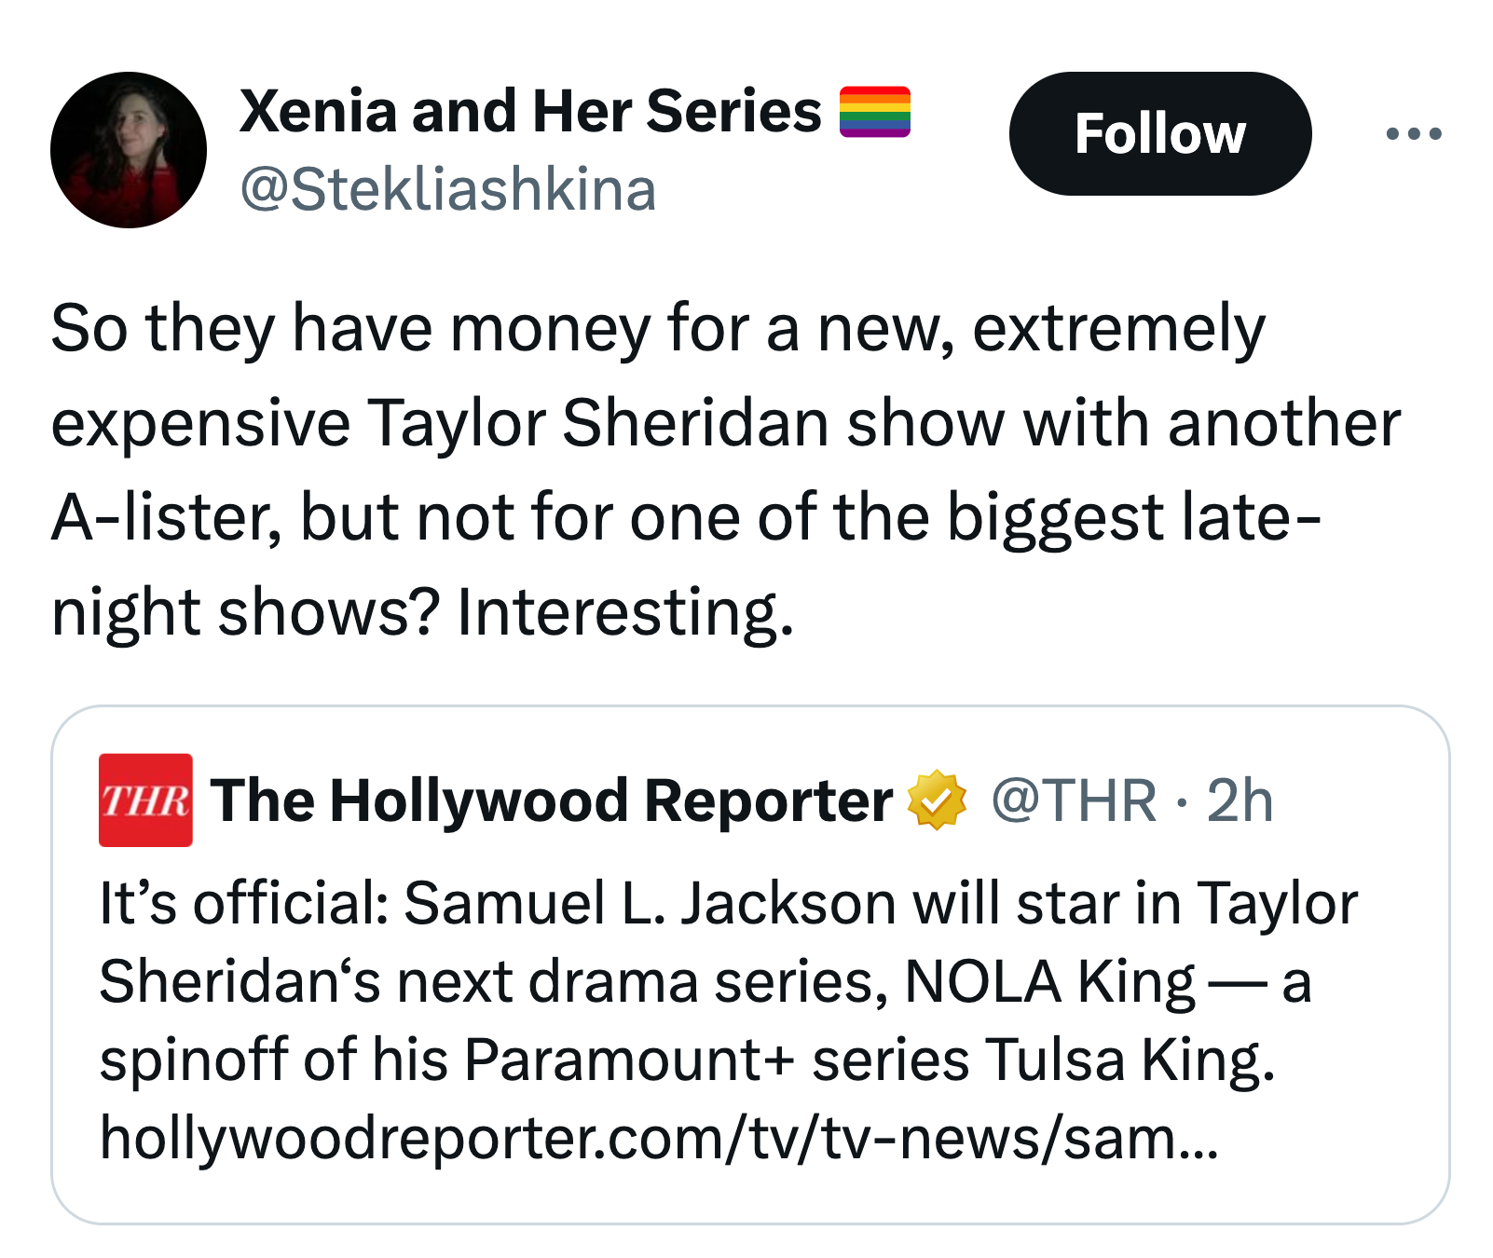Click "Tulsa King." in the quoted post
This screenshot has width=1493, height=1258.
tap(1130, 1060)
